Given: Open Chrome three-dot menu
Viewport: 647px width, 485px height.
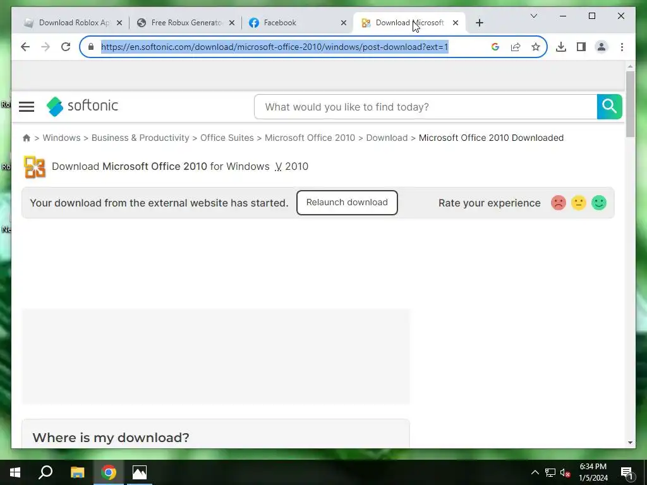Looking at the screenshot, I should click(622, 47).
